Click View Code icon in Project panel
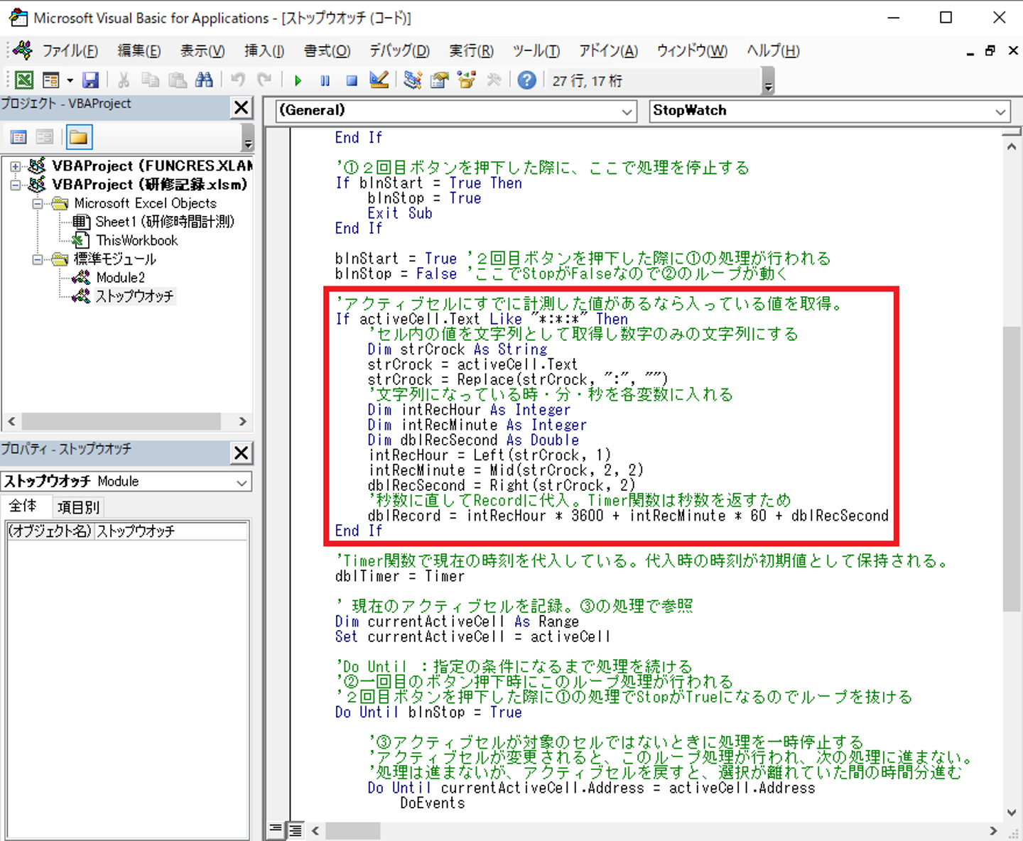Image resolution: width=1023 pixels, height=841 pixels. tap(19, 137)
